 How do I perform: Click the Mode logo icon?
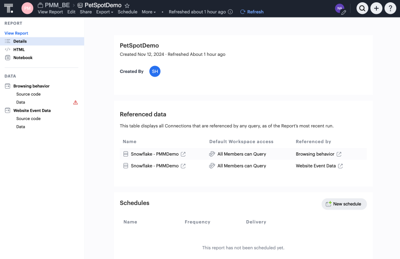tap(9, 8)
